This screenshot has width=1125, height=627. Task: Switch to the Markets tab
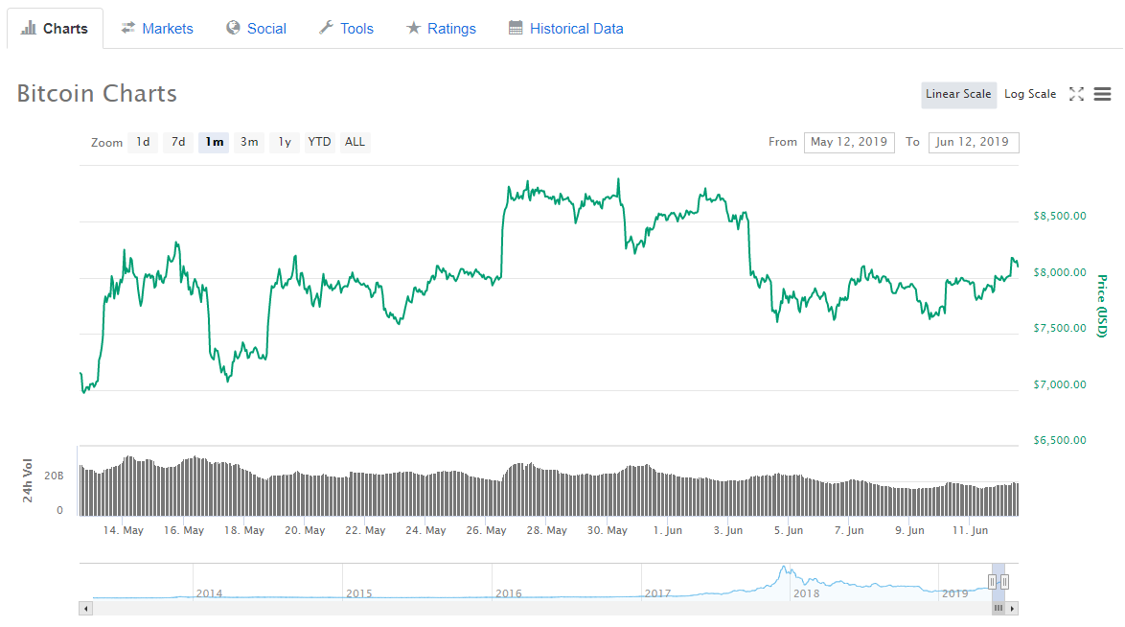(157, 29)
